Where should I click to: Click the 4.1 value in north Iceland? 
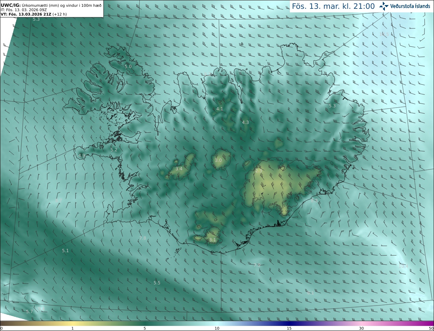[220, 109]
